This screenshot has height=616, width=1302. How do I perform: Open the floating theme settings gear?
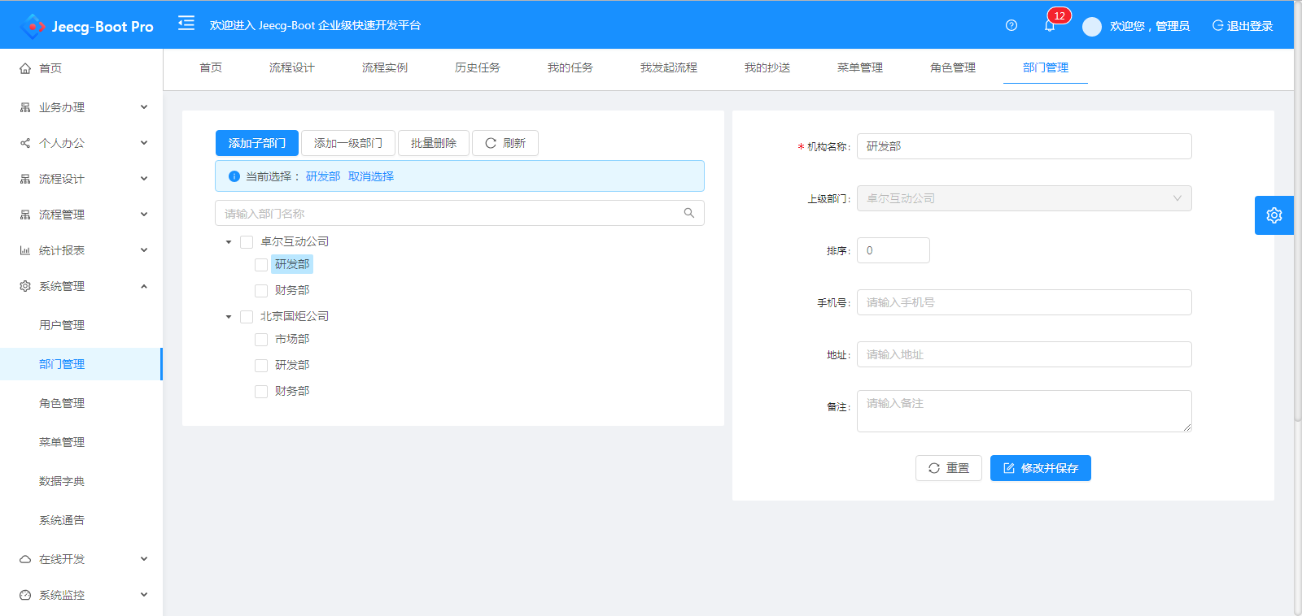1274,215
